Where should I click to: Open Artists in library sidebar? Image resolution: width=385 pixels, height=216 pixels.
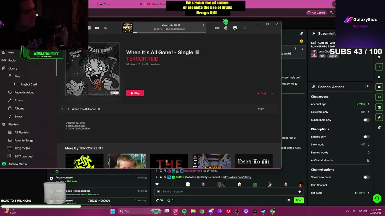pos(19,100)
